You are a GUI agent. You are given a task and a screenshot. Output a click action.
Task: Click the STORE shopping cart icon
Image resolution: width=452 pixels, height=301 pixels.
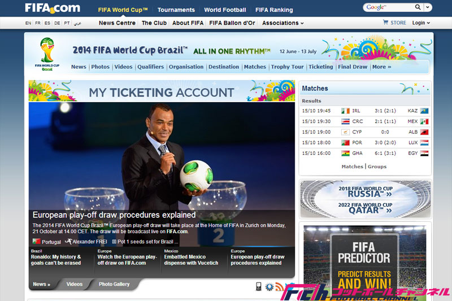[386, 23]
